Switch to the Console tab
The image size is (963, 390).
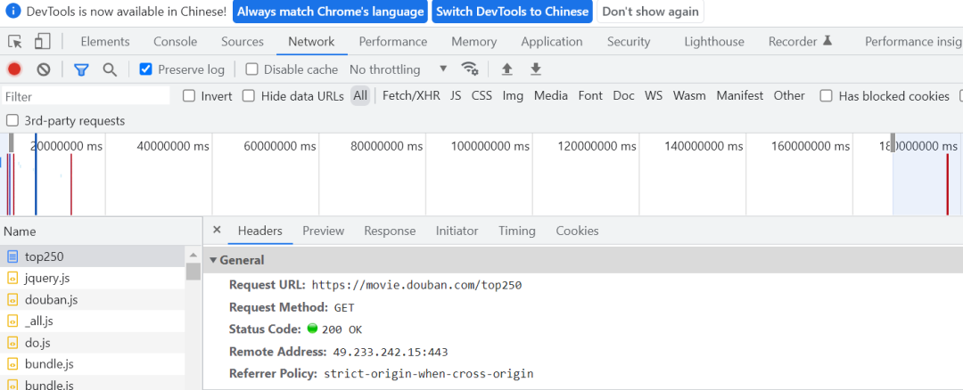[x=175, y=42]
